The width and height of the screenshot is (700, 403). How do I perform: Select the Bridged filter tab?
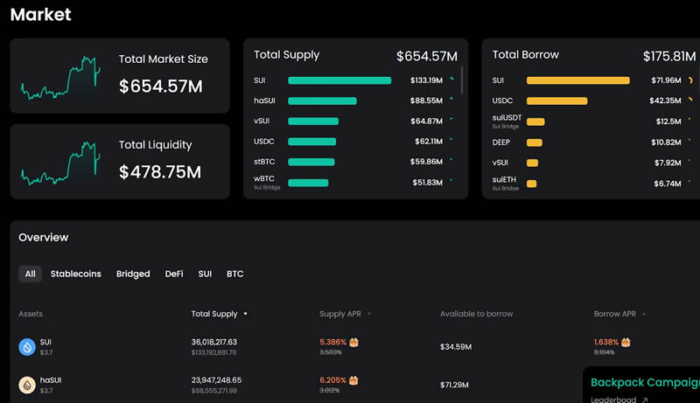[x=133, y=274]
